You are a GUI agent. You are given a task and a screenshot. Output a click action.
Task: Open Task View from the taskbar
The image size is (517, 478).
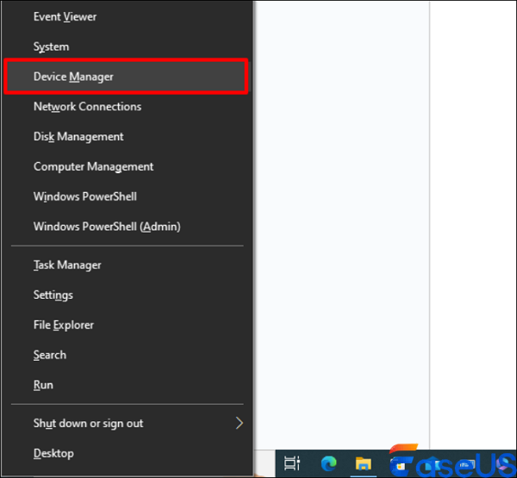(292, 462)
